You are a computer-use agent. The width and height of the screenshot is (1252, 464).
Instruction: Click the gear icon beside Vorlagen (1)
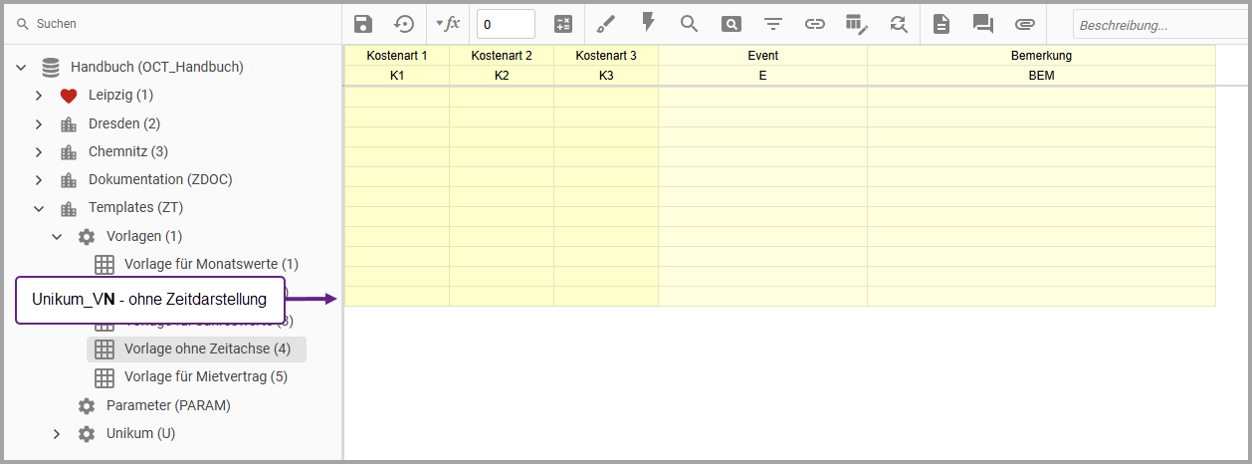point(87,237)
